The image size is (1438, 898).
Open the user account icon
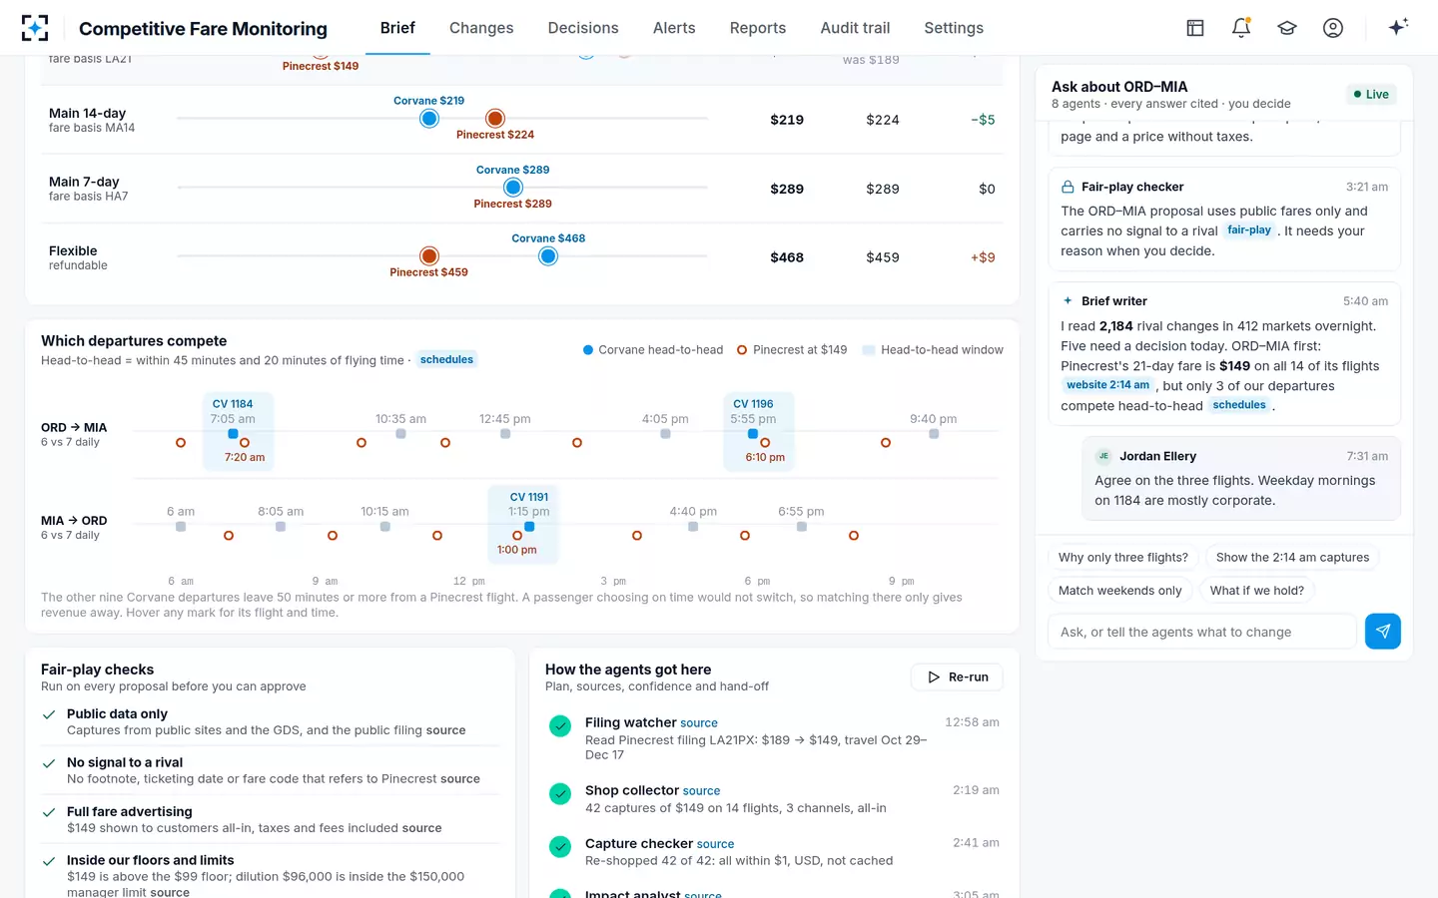[x=1333, y=28]
